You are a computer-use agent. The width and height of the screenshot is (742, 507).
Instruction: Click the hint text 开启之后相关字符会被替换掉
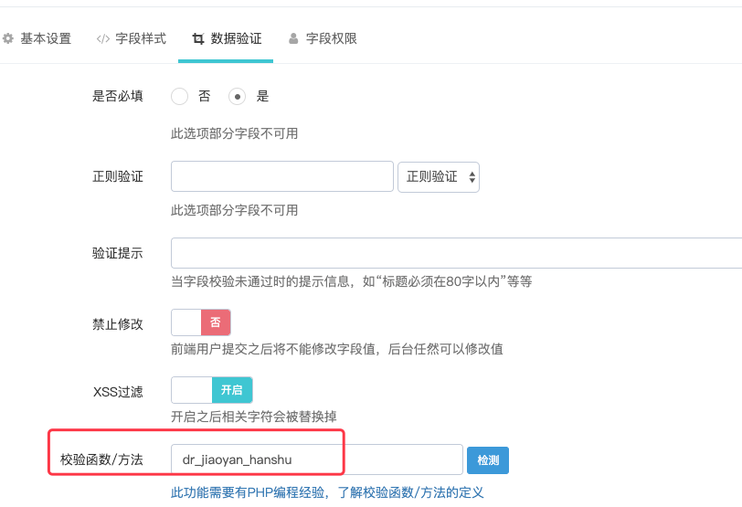click(254, 417)
